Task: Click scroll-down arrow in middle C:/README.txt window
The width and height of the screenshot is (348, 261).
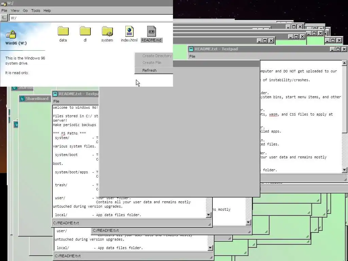Action: 248,222
